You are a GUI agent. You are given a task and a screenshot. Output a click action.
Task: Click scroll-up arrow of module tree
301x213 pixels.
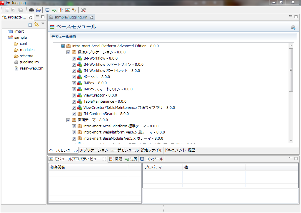pyautogui.click(x=291, y=46)
